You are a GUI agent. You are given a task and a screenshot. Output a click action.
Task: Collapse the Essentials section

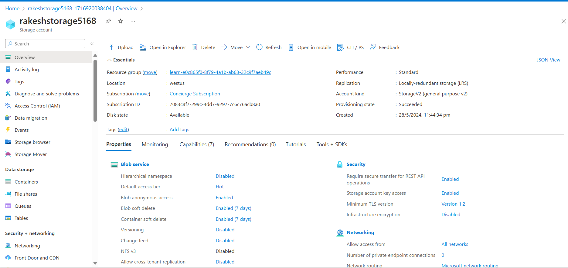(109, 60)
